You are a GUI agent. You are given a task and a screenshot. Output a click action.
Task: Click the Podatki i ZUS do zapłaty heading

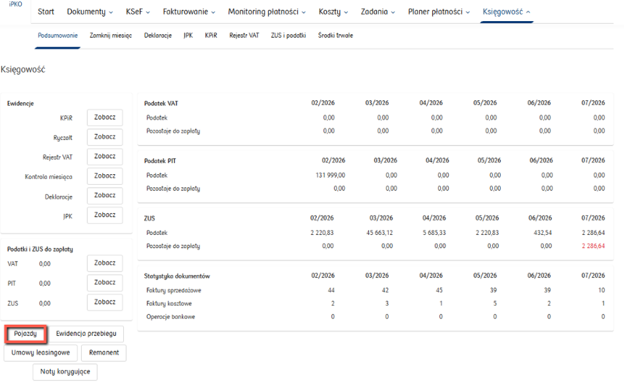[40, 249]
